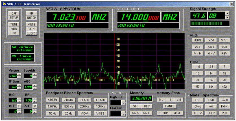Toggle the TUNE button
The height and width of the screenshot is (121, 236).
14,24
